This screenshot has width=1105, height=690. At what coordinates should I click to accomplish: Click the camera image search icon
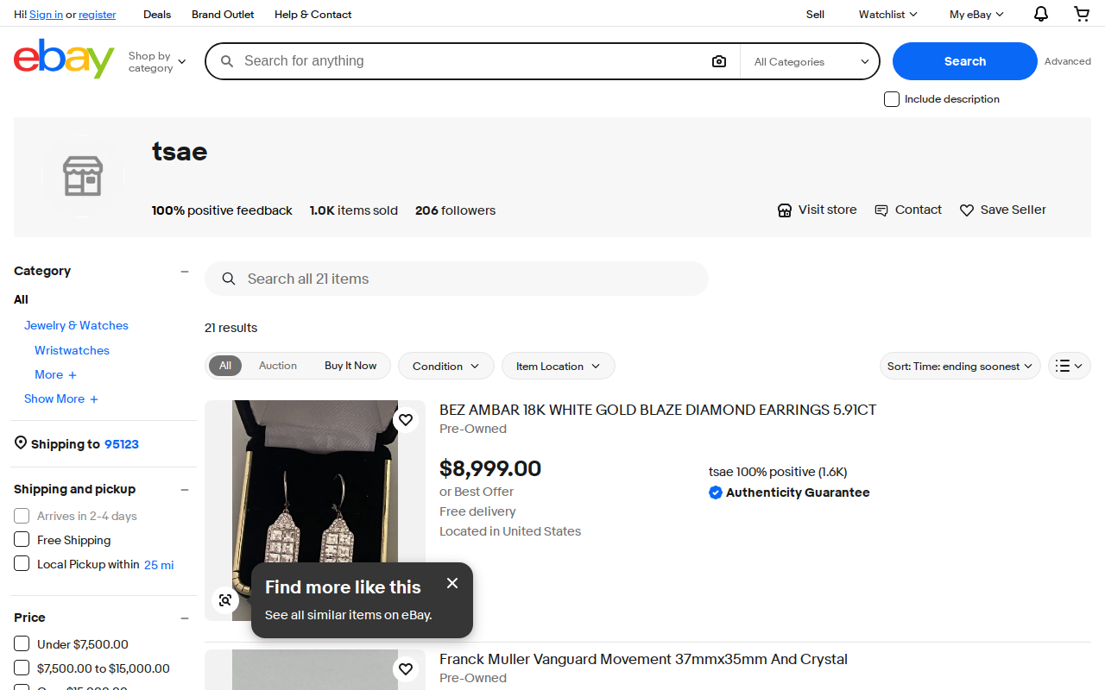(719, 61)
